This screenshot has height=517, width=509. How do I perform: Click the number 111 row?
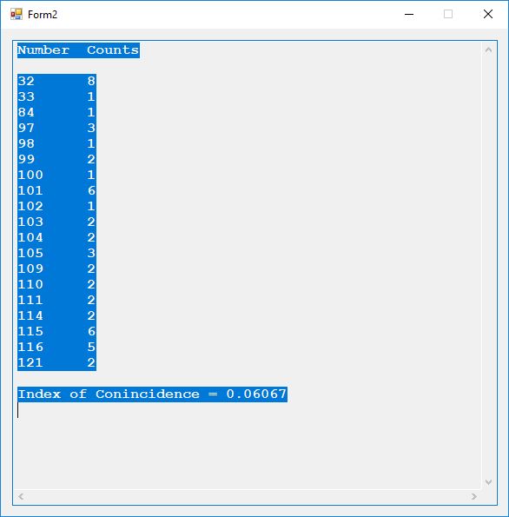click(56, 300)
